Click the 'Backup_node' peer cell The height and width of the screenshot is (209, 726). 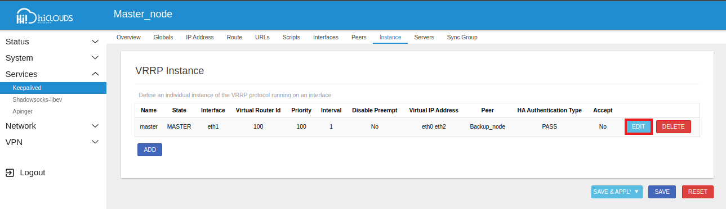[x=487, y=127]
